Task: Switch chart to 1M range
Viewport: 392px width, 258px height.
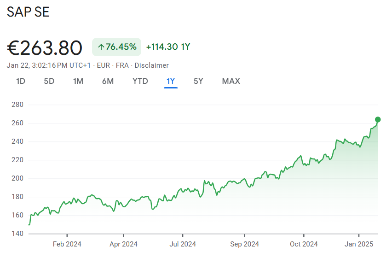Action: coord(78,81)
